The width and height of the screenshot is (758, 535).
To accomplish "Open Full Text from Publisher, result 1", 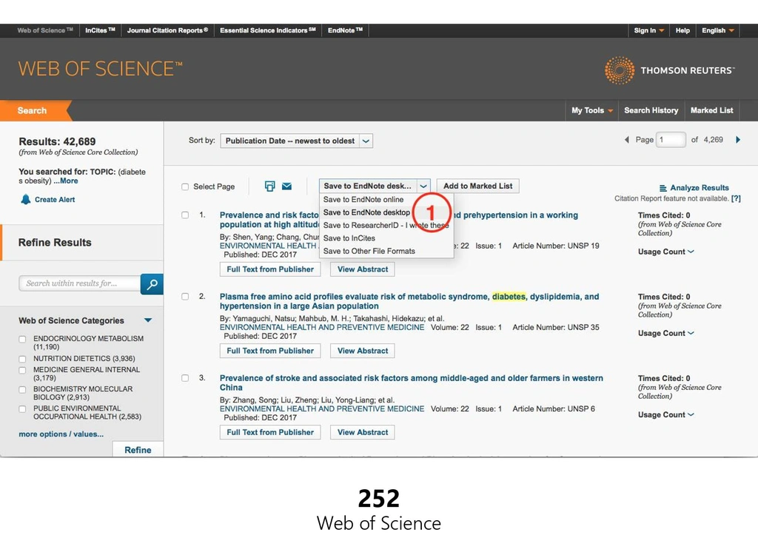I will [x=270, y=269].
